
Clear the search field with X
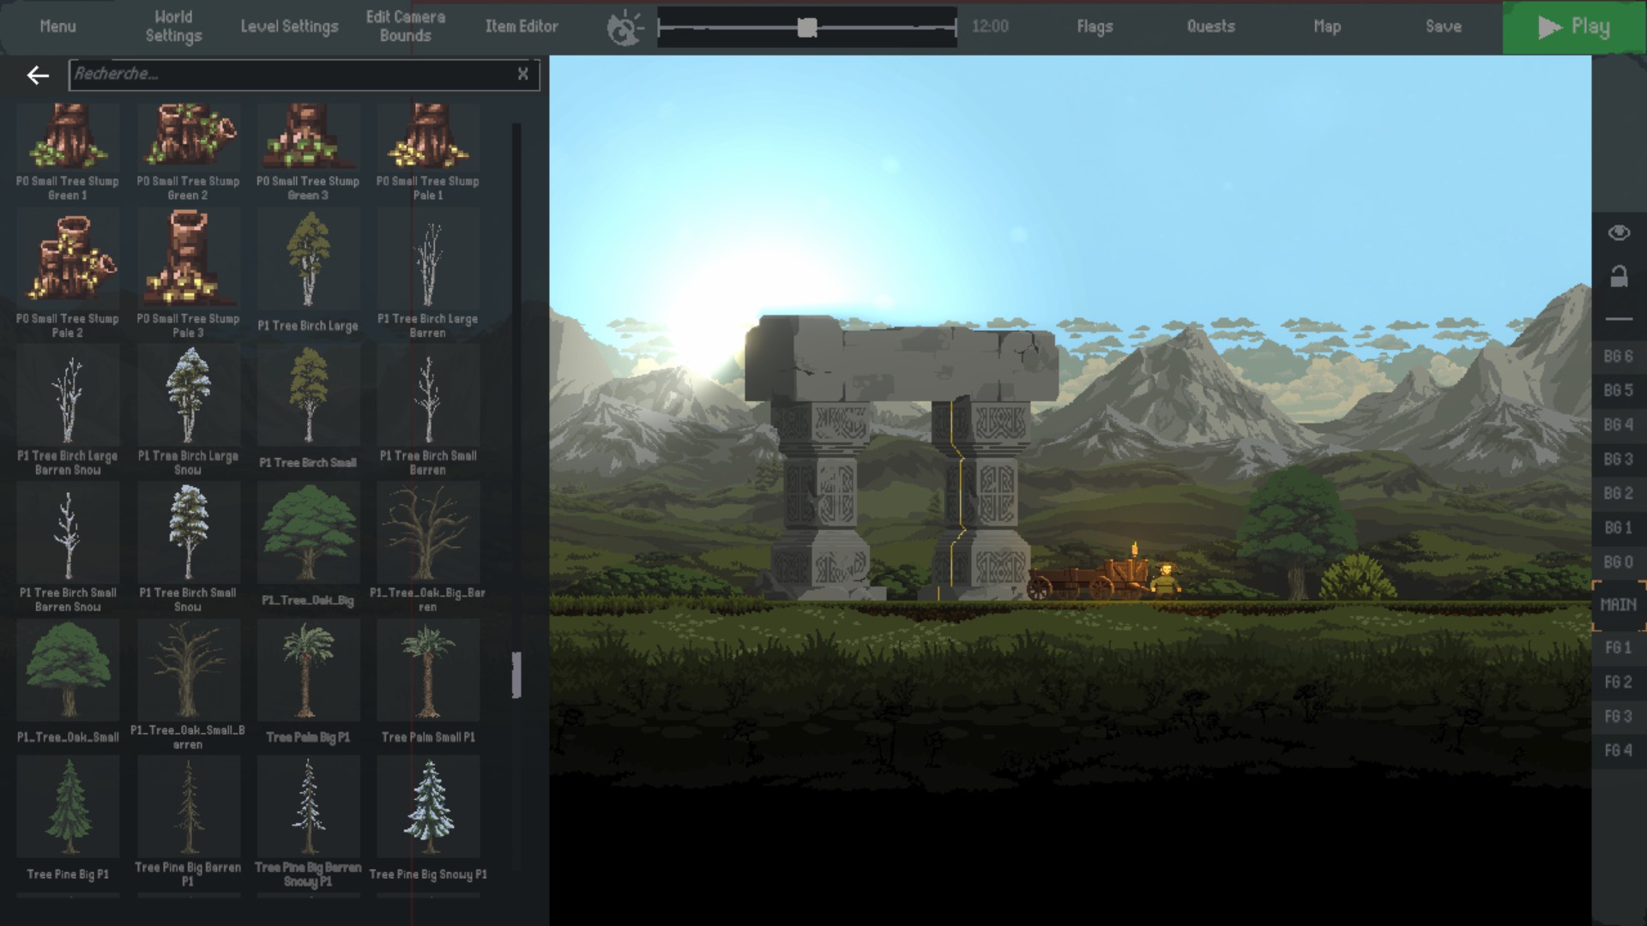click(522, 75)
